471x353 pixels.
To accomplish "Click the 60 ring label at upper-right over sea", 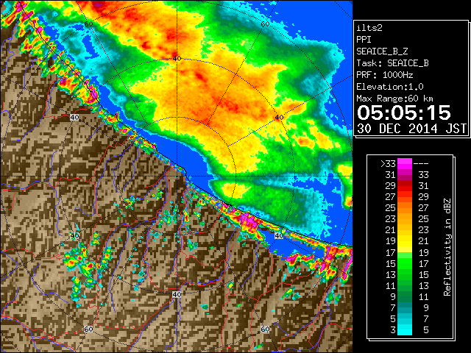I will pos(265,24).
